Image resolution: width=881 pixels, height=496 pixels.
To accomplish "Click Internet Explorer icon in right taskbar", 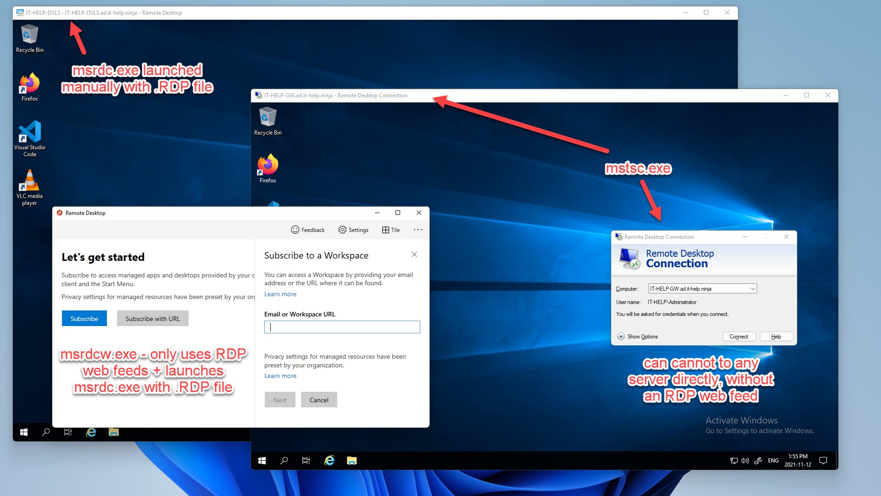I will [329, 460].
